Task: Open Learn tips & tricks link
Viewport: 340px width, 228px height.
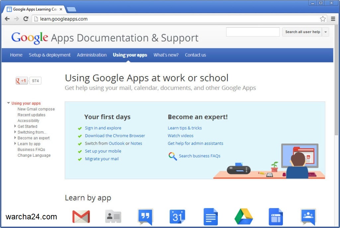Action: click(x=185, y=128)
